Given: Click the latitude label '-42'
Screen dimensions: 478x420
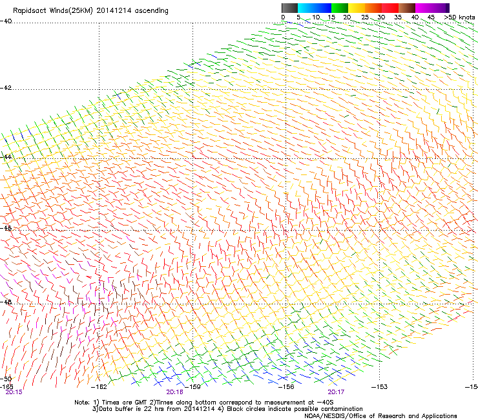Looking at the screenshot, I should (x=6, y=88).
